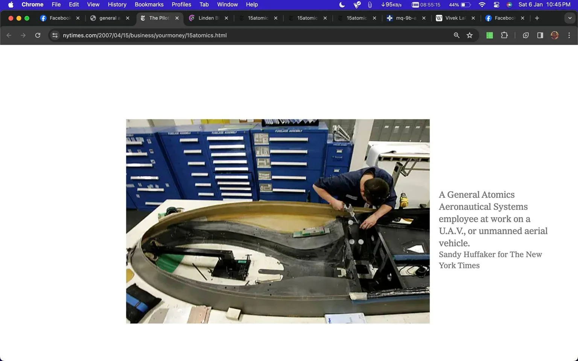Close the Linden Bl tab
Image resolution: width=578 pixels, height=361 pixels.
[x=226, y=18]
